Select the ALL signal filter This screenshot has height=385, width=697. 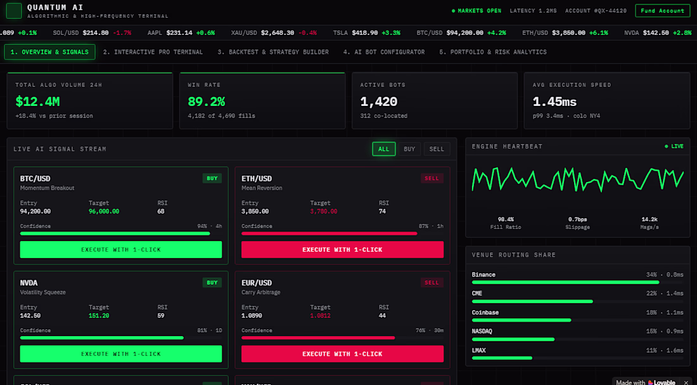click(x=383, y=149)
